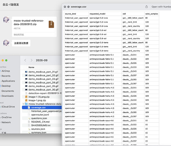Viewport: 171px width, 146px height.
Task: Open the zip archive file icon in chat
Action: click(51, 24)
